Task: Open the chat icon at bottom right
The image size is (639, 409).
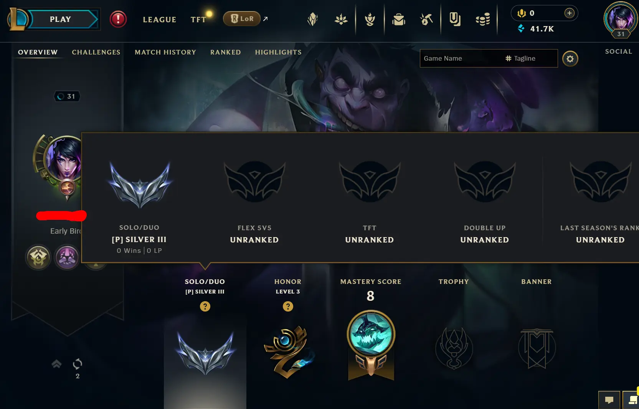Action: (609, 400)
